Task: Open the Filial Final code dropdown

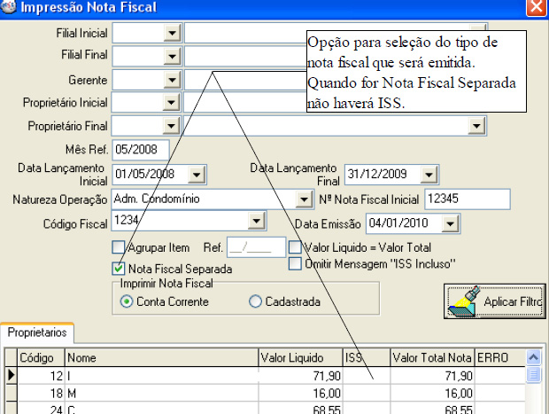Action: pos(172,56)
